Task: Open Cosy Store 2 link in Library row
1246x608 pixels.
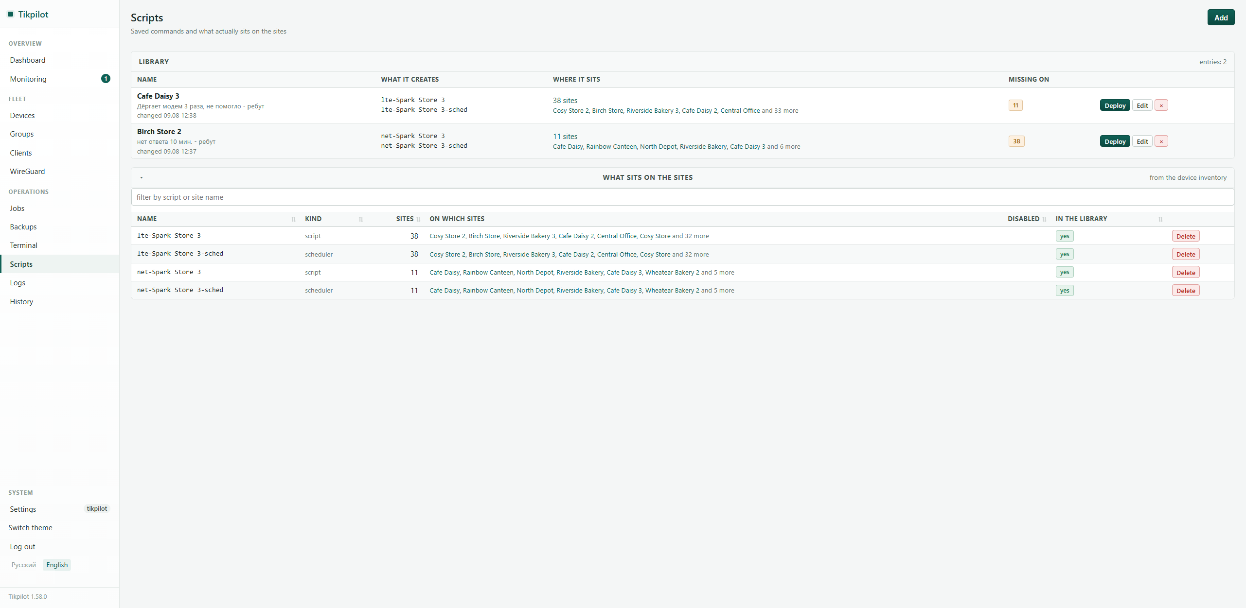Action: pyautogui.click(x=570, y=111)
